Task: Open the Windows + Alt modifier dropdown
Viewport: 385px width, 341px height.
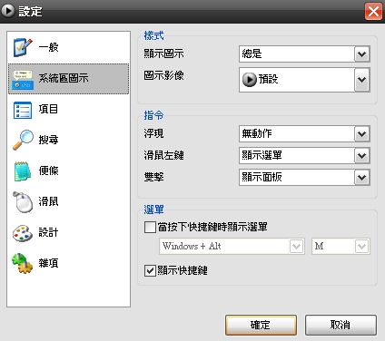Action: tap(232, 247)
